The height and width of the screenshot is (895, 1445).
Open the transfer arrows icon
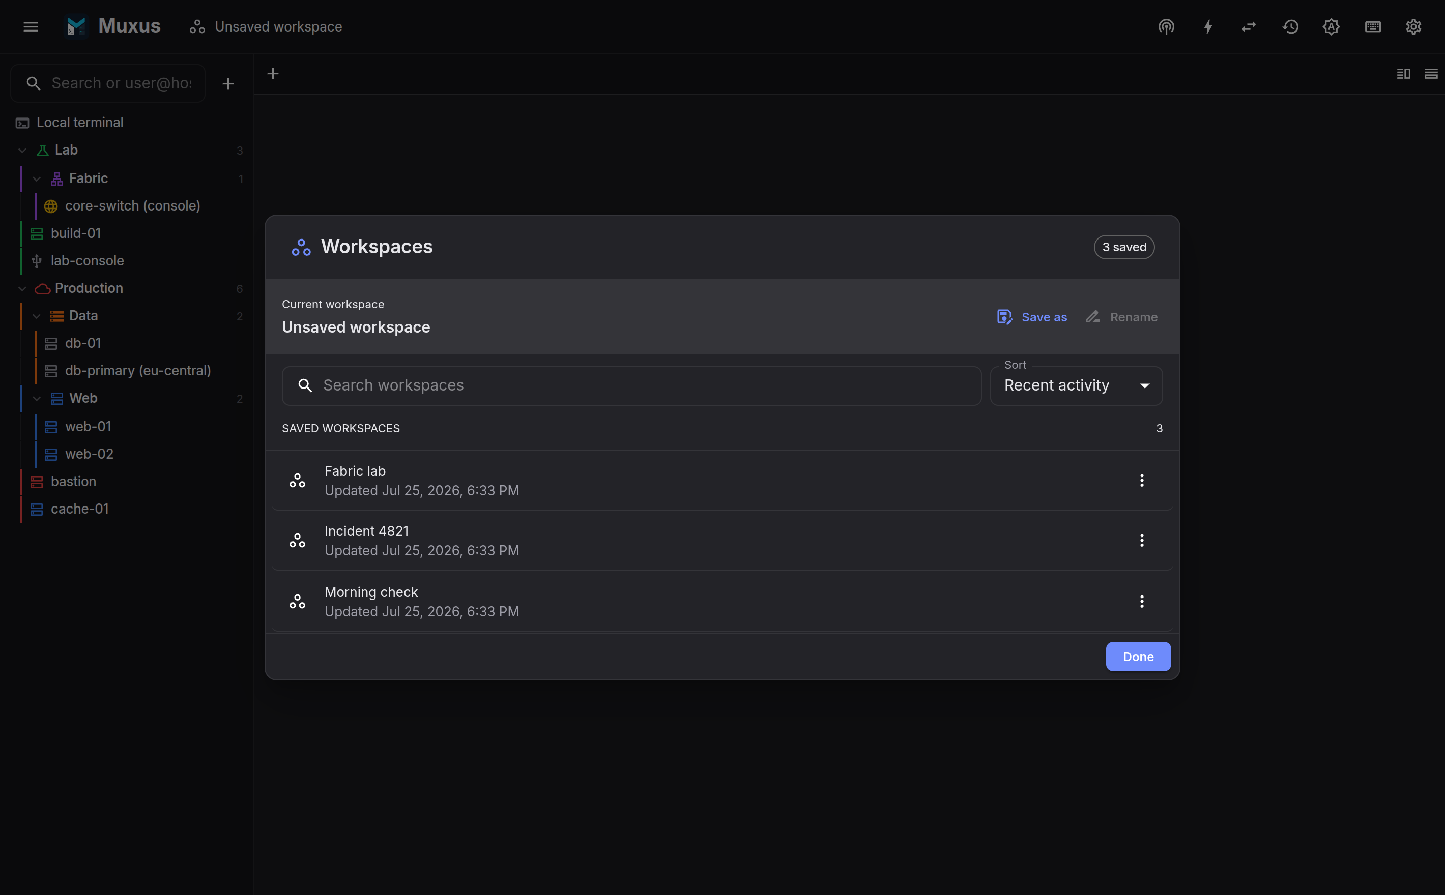pyautogui.click(x=1249, y=26)
